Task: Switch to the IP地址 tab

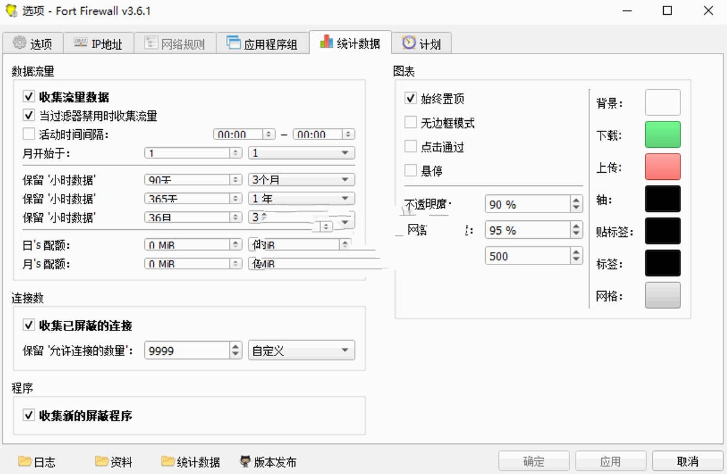Action: pos(98,43)
